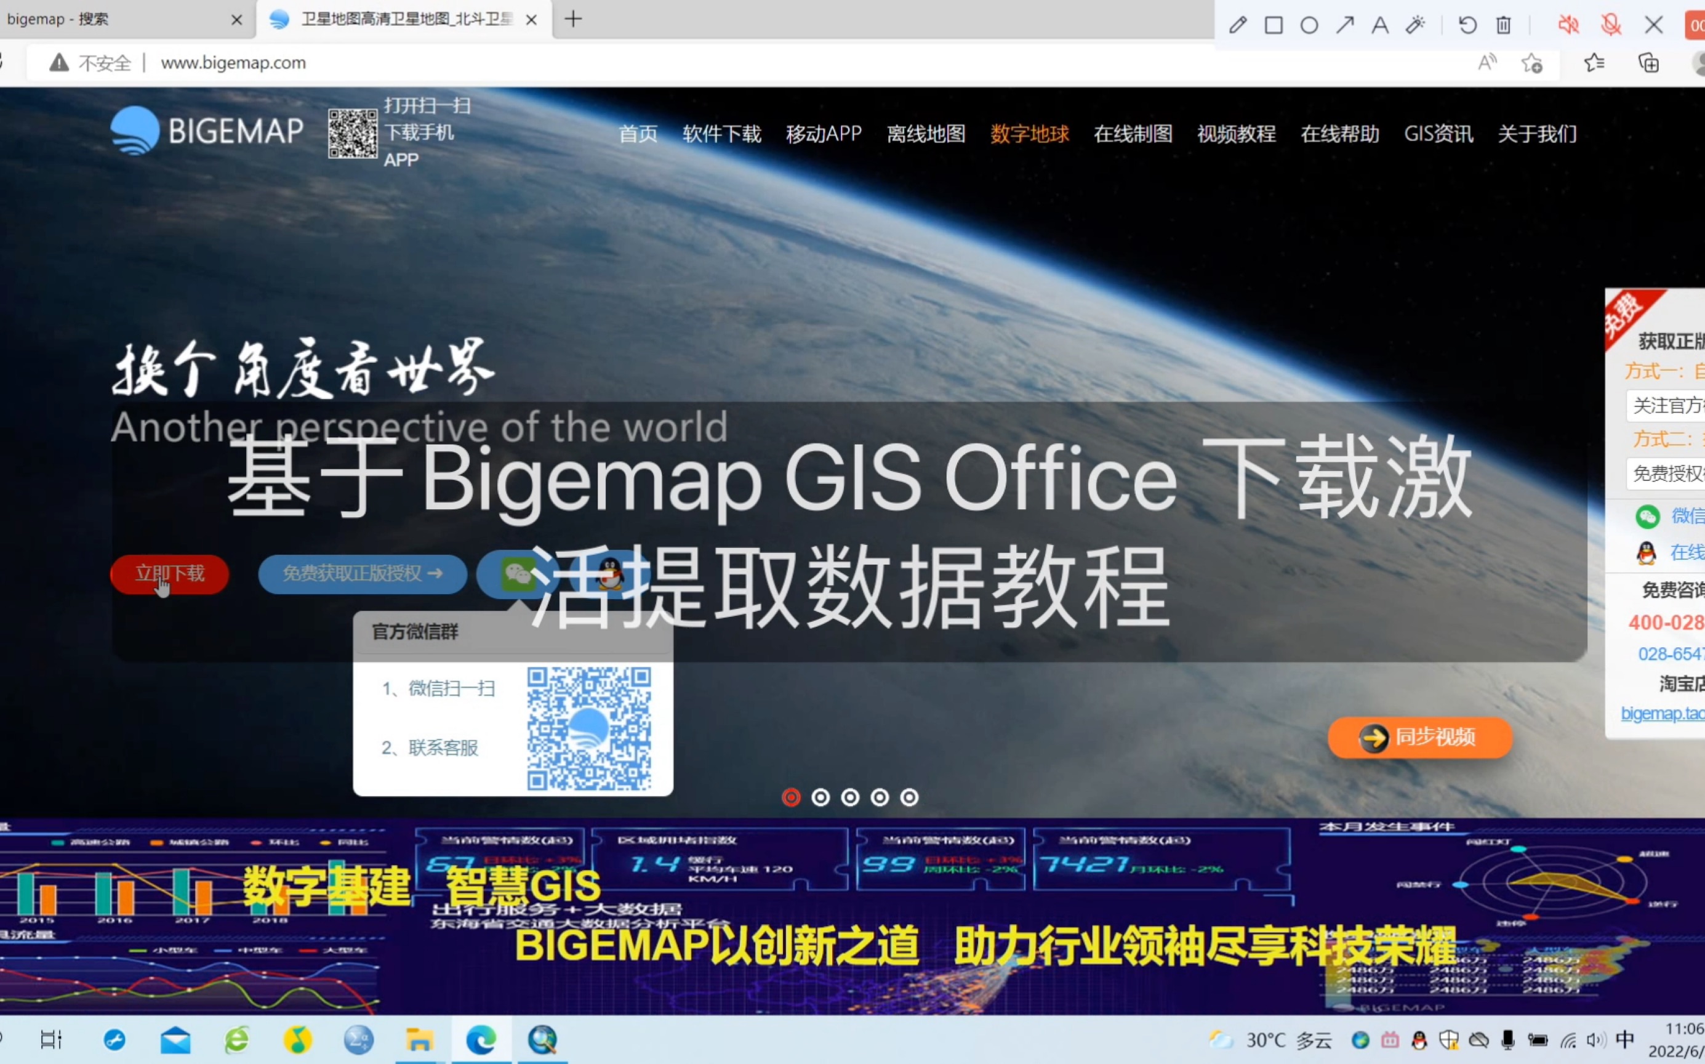Close the bigemap search tab
The height and width of the screenshot is (1064, 1705).
tap(237, 20)
